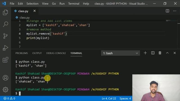
Task: Click 'Spaces: 4' indentation status entry
Action: point(125,98)
